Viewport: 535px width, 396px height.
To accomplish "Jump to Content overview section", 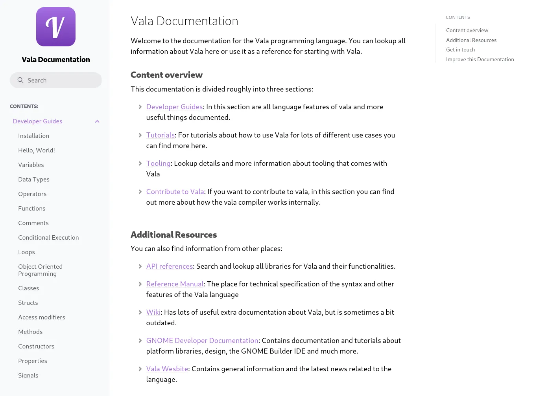I will pyautogui.click(x=467, y=30).
